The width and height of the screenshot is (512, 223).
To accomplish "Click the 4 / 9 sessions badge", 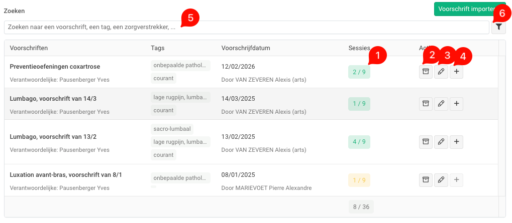I will pos(359,142).
